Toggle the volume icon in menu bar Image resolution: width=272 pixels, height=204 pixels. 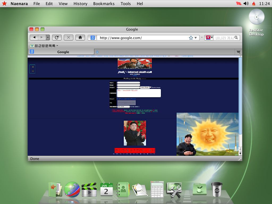[246, 3]
